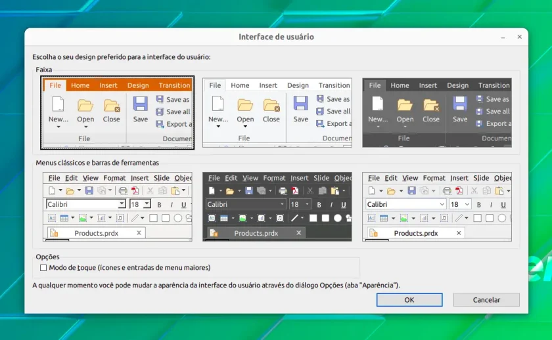Click the 'Opções' group label

[47, 257]
